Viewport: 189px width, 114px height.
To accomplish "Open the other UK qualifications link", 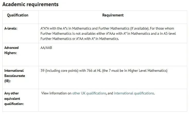I will click(89, 93).
